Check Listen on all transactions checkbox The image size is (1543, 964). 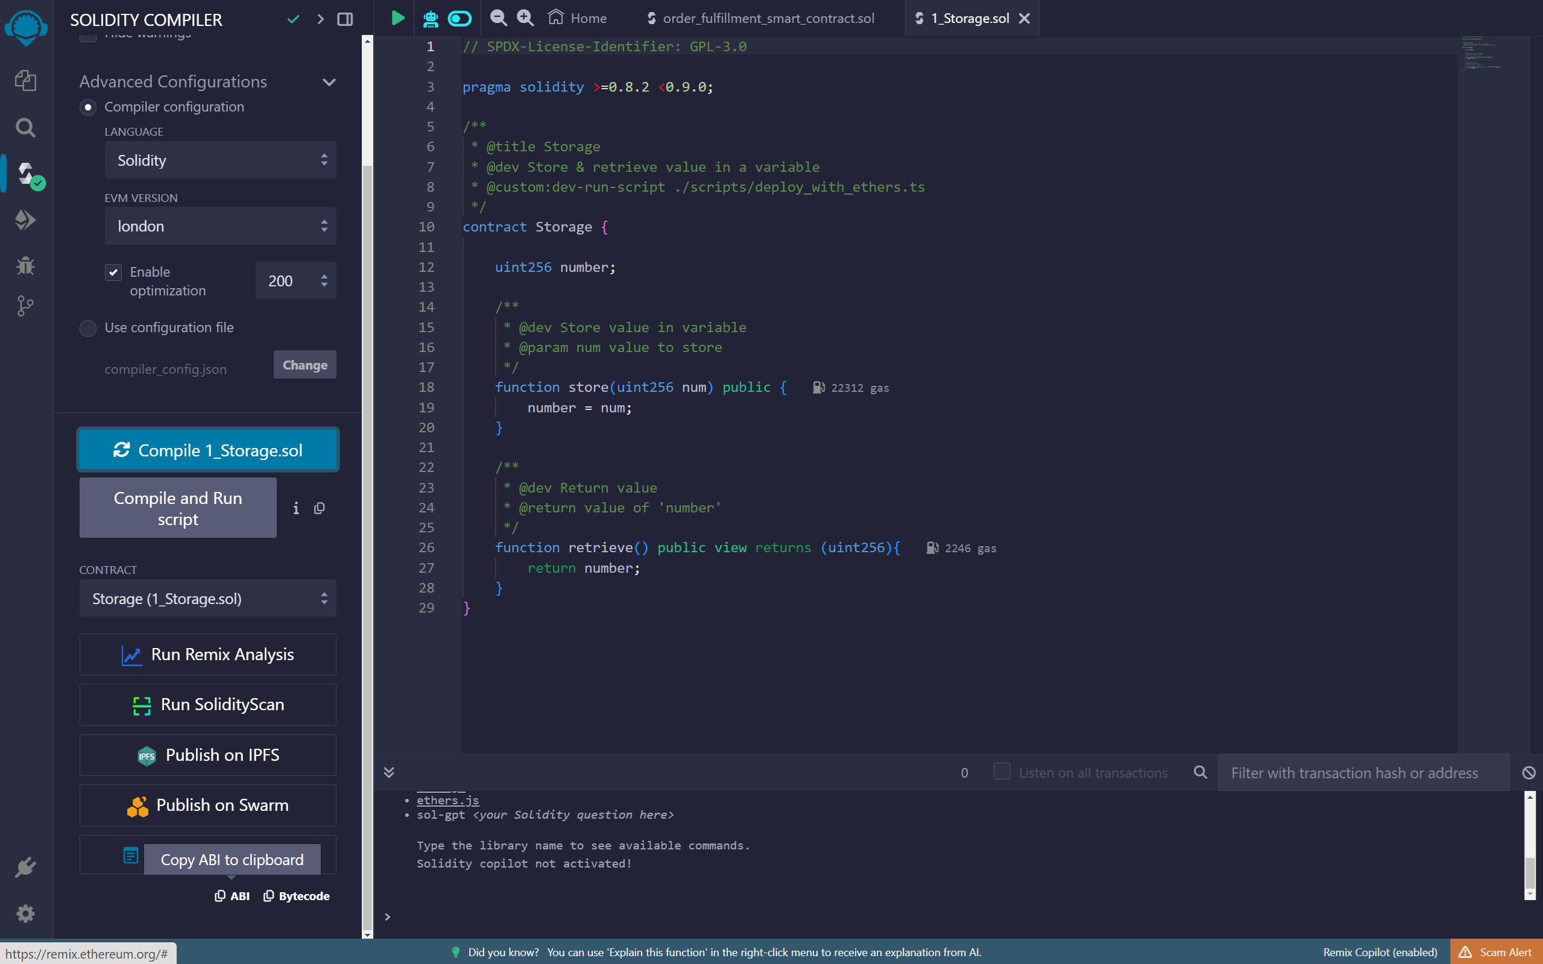click(1002, 772)
